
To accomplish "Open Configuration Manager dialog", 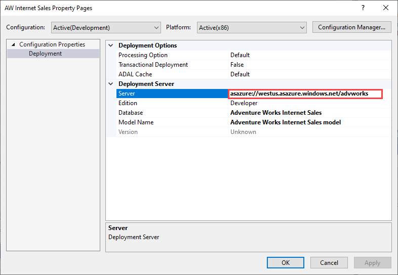I will click(351, 27).
